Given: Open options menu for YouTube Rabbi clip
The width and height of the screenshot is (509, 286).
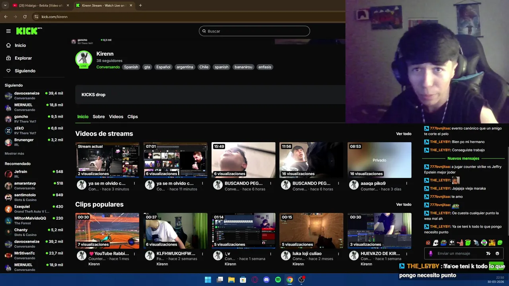Looking at the screenshot, I should [x=134, y=253].
